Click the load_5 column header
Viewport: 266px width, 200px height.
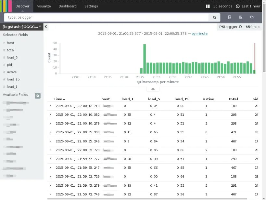coord(154,99)
